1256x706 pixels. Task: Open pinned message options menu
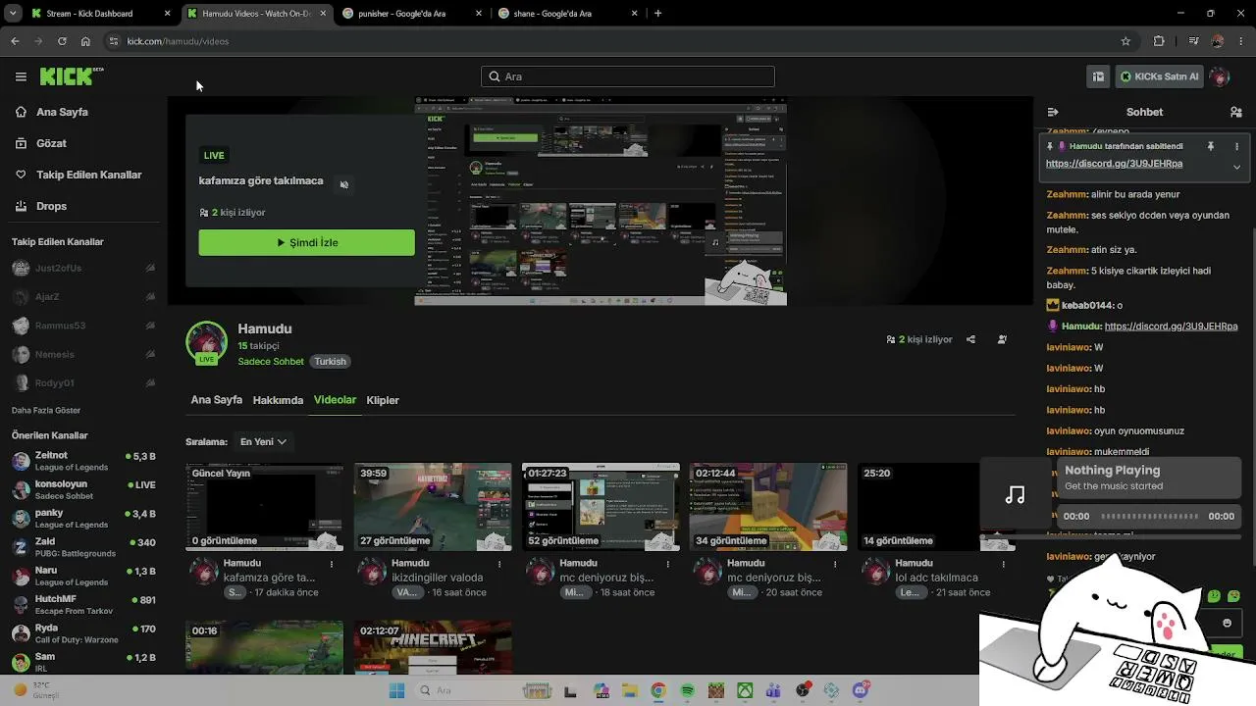[1236, 146]
